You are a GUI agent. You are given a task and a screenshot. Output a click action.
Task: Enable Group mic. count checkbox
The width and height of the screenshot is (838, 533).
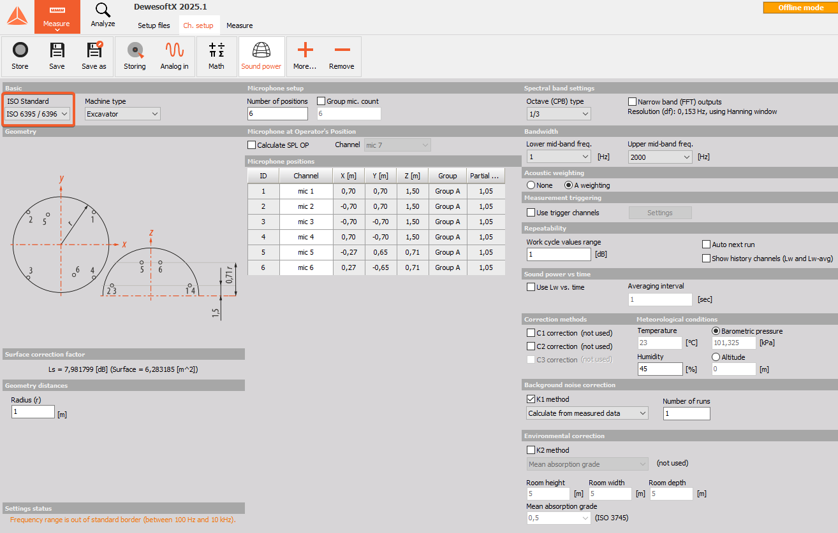click(x=321, y=101)
